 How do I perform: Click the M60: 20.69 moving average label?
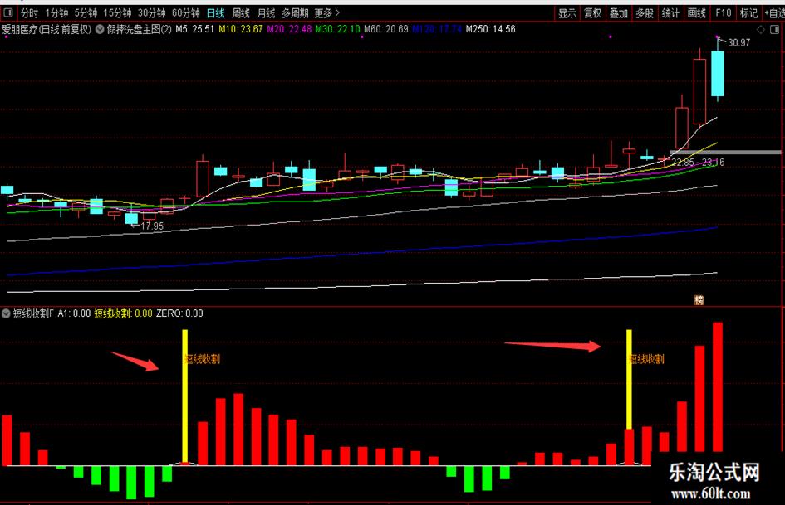386,30
